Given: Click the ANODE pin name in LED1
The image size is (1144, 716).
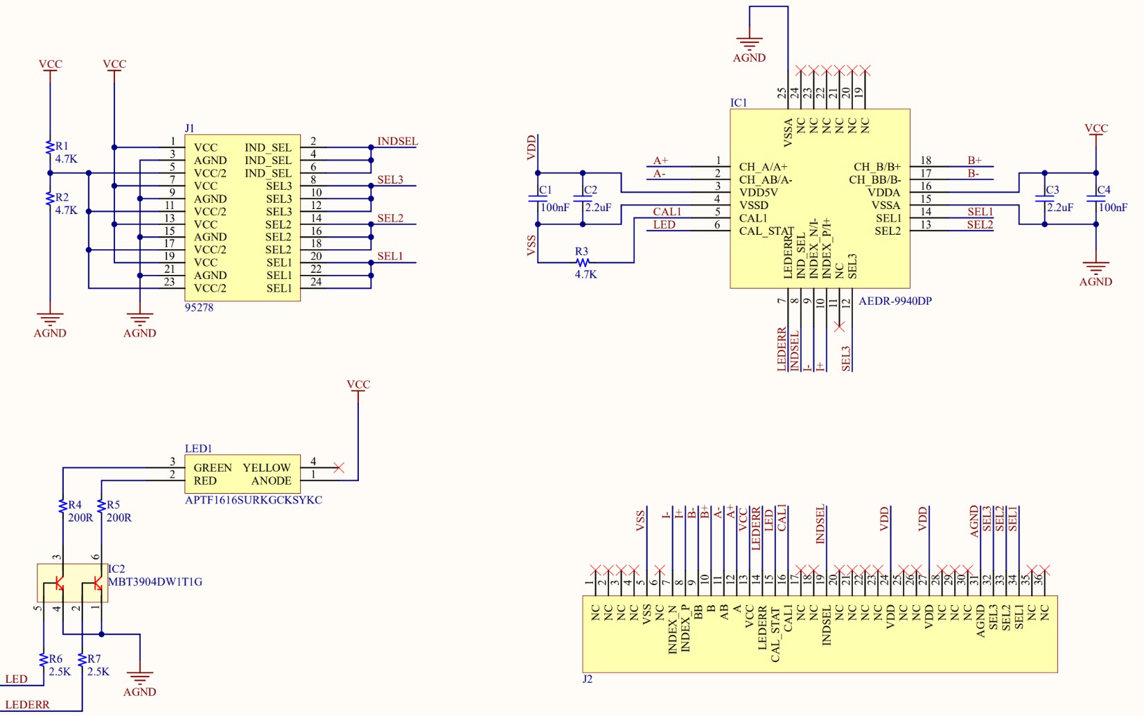Looking at the screenshot, I should pos(271,481).
